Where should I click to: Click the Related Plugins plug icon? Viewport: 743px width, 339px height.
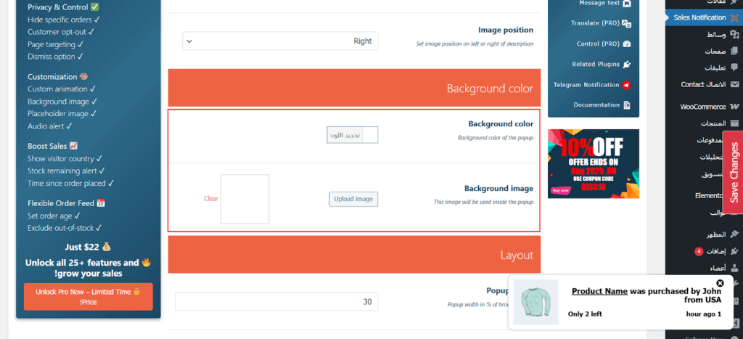626,65
